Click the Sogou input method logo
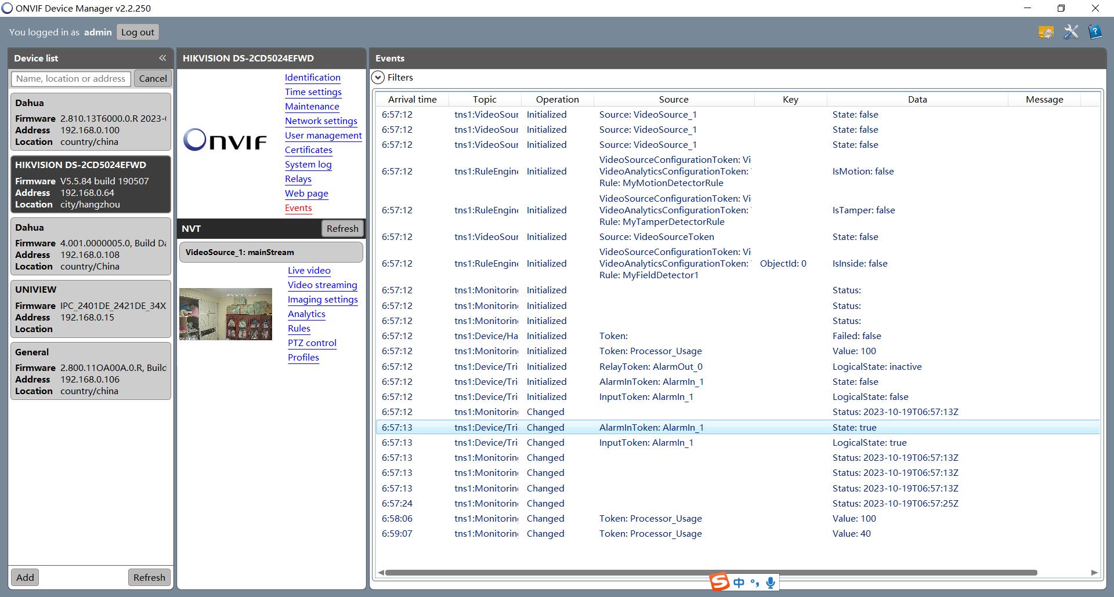Viewport: 1114px width, 597px height. click(x=720, y=582)
